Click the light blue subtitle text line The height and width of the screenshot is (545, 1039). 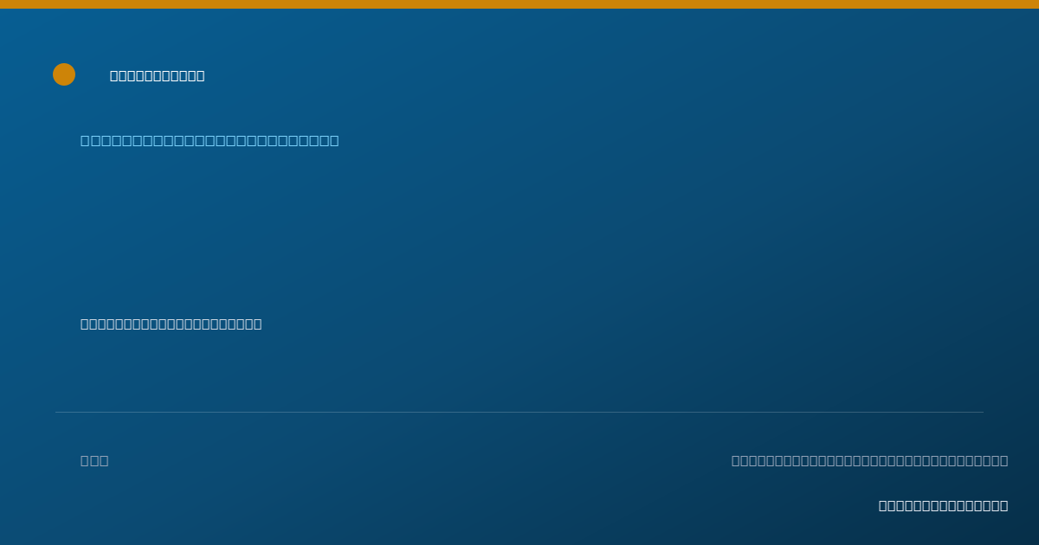point(210,140)
